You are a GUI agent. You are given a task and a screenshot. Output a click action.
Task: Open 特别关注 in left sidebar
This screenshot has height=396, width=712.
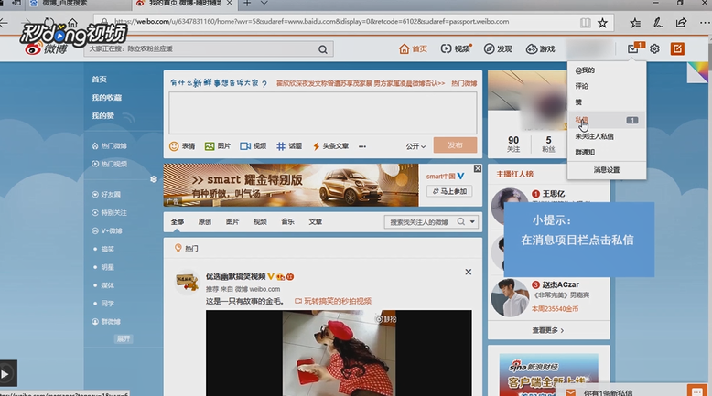coord(110,213)
